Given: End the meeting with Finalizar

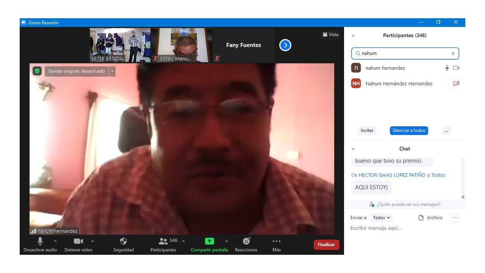Looking at the screenshot, I should point(327,245).
